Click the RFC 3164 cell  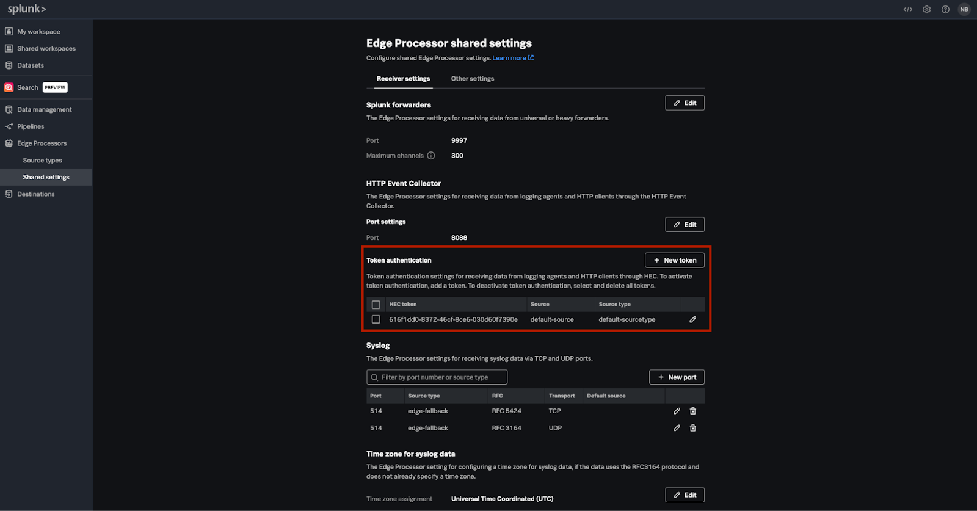(x=507, y=428)
